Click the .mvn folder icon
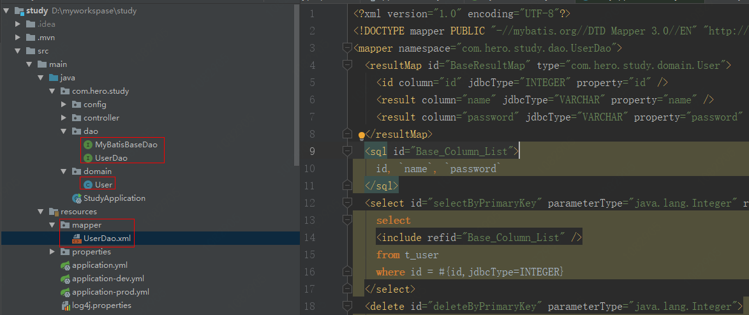The height and width of the screenshot is (315, 749). coord(31,37)
